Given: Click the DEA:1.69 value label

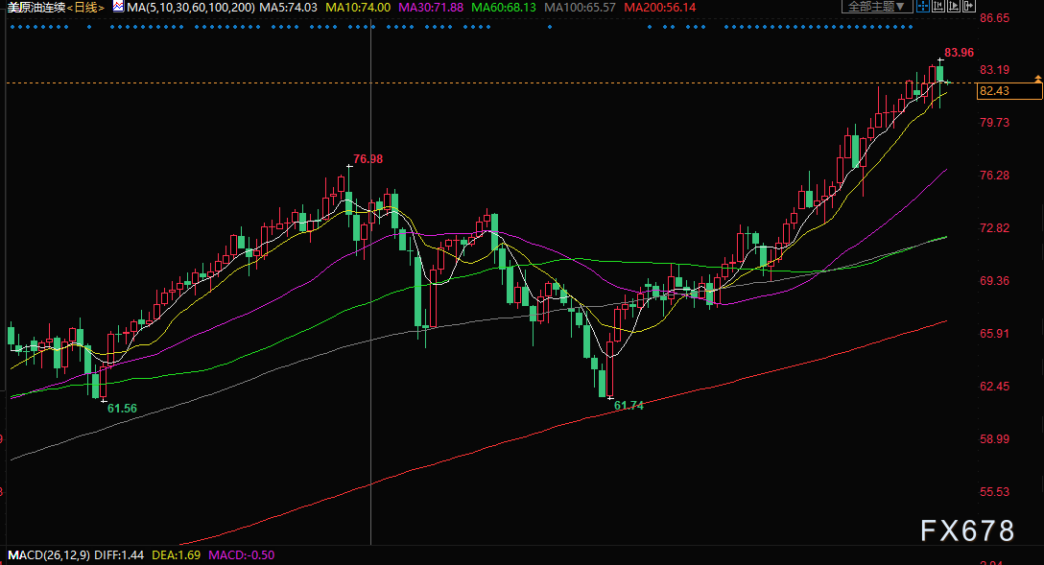Looking at the screenshot, I should click(176, 555).
